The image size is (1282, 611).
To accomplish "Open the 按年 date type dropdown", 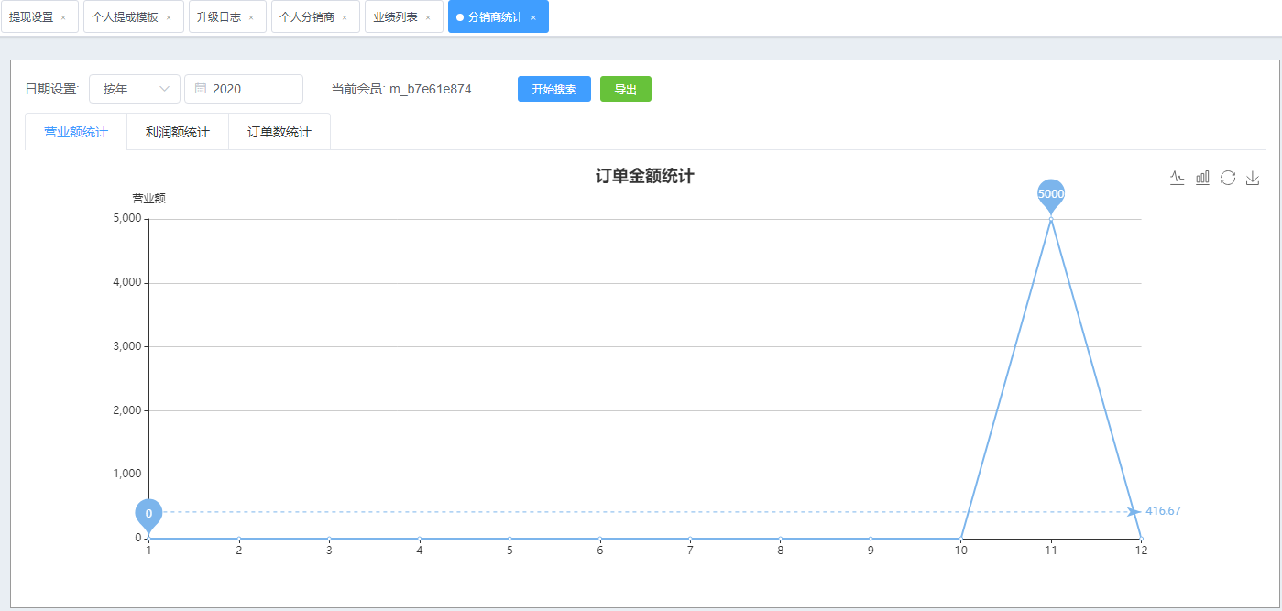I will (x=135, y=89).
